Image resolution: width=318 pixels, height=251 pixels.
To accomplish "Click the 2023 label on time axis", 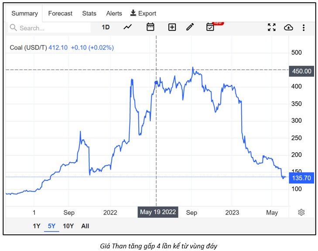I will [232, 213].
